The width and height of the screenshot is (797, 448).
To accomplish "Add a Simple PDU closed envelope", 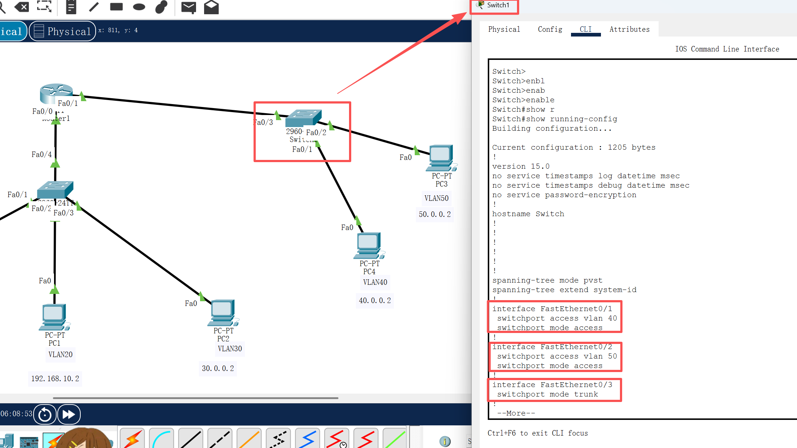I will point(188,7).
